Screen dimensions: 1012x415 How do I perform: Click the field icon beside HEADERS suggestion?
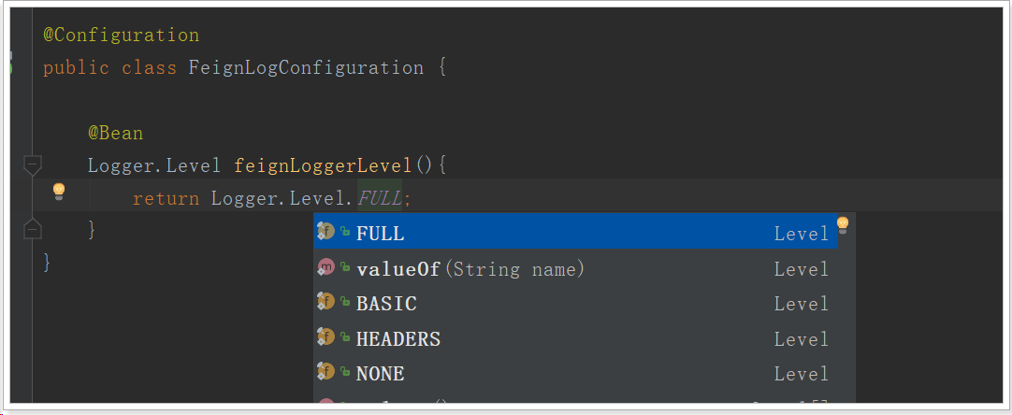click(x=325, y=337)
